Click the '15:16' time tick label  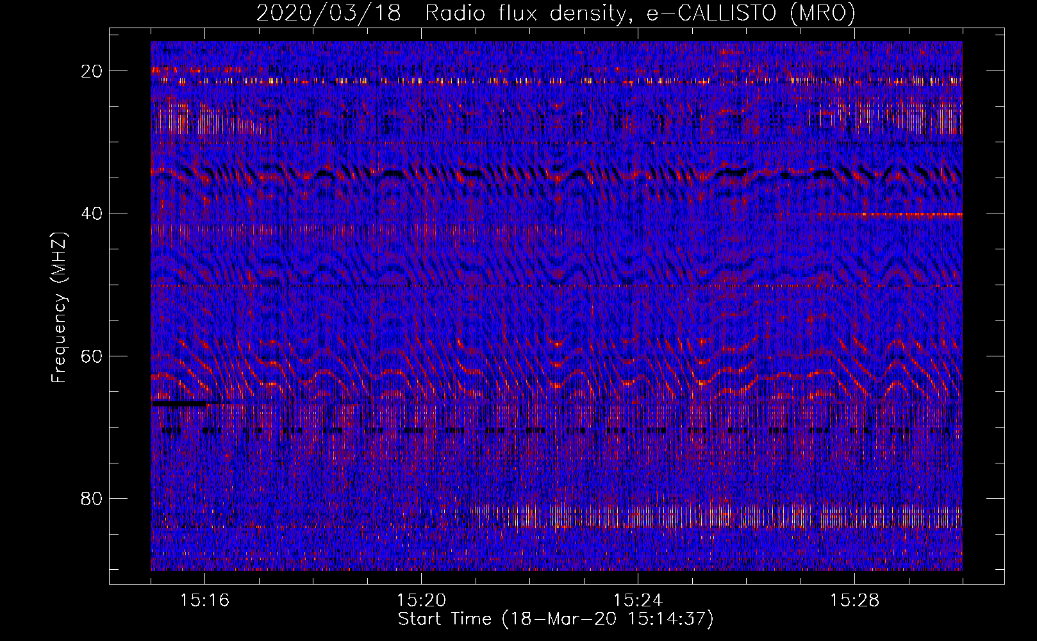pyautogui.click(x=205, y=601)
